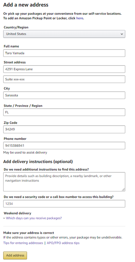Open APO/FPO address tips link
Image resolution: width=135 pixels, height=262 pixels.
pyautogui.click(x=63, y=243)
